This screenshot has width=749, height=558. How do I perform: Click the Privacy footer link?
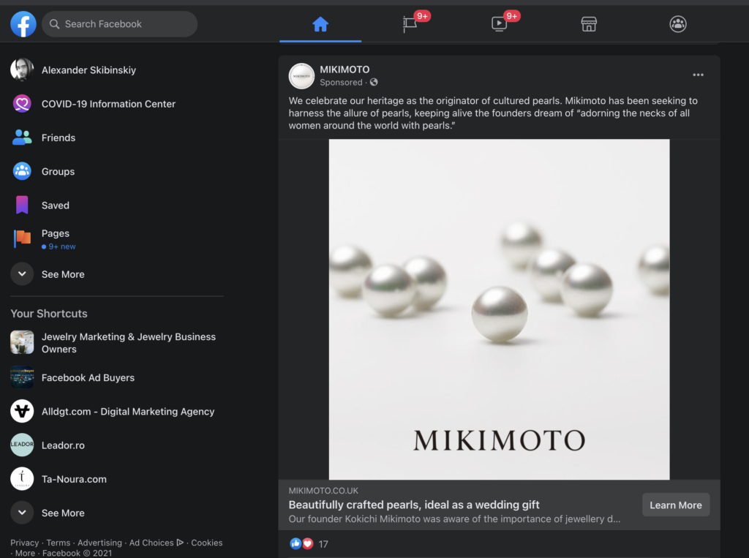(25, 543)
